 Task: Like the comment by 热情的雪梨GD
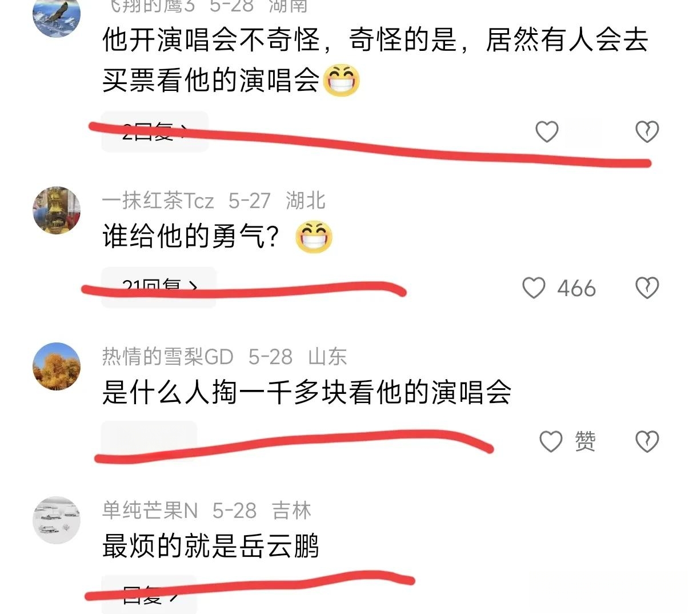tap(551, 441)
